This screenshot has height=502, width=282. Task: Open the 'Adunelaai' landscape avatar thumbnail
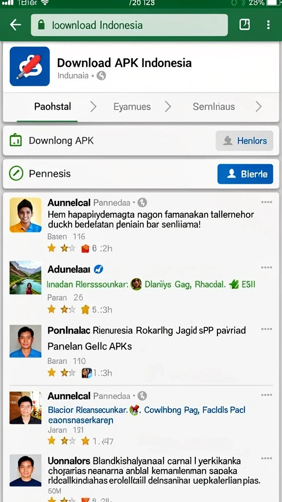tap(25, 277)
